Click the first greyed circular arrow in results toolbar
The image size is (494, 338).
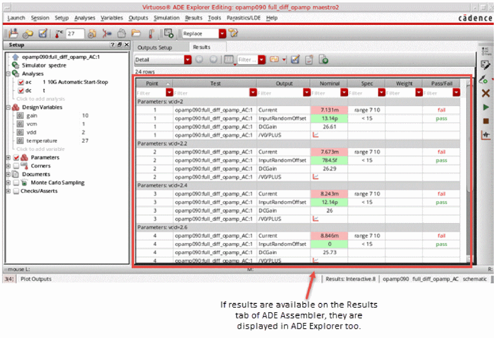tap(199, 59)
